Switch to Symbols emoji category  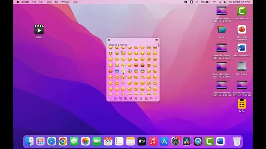coord(146,98)
